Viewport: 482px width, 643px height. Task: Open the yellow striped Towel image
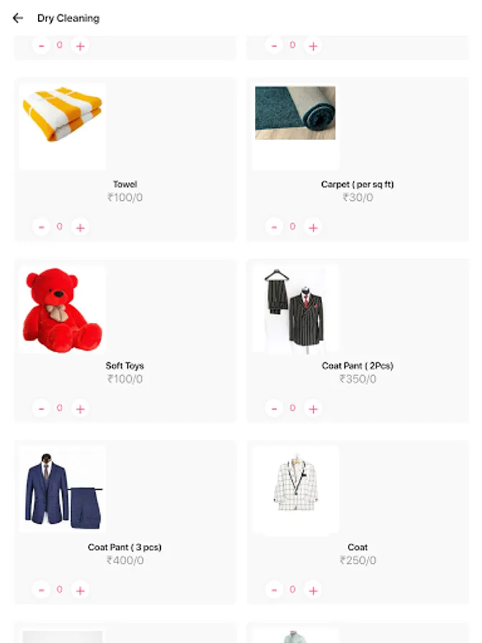[62, 126]
